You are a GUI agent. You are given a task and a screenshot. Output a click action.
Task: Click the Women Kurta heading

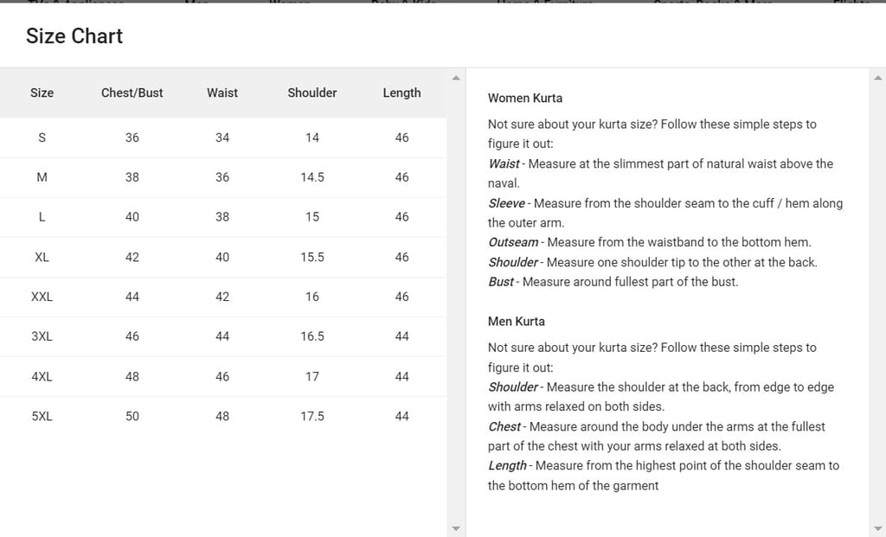524,98
